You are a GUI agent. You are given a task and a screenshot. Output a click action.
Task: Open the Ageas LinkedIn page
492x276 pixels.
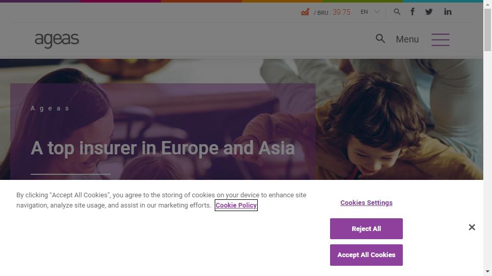448,12
